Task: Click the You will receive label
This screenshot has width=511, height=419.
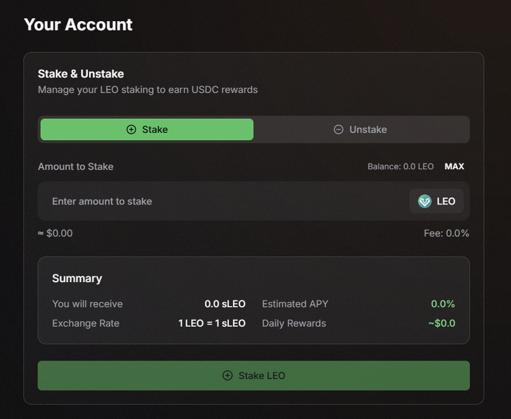Action: pyautogui.click(x=87, y=304)
